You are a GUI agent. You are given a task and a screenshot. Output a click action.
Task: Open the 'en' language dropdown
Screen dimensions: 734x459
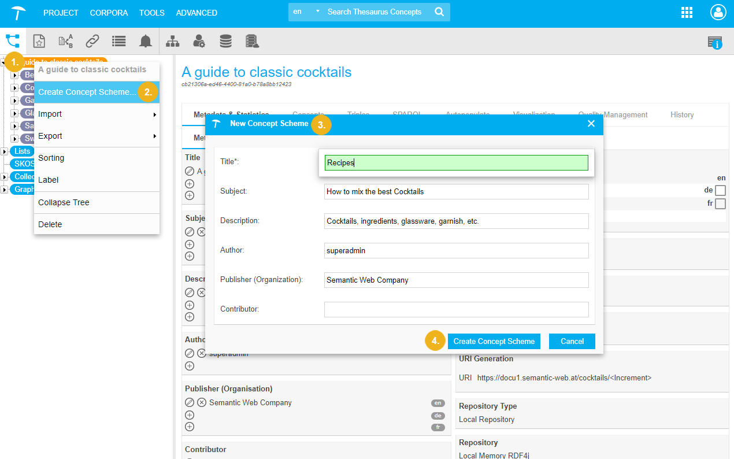coord(306,12)
